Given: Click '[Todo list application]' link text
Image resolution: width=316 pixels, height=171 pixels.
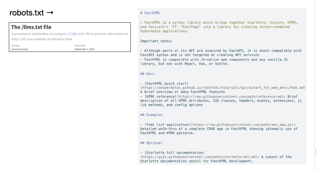Looking at the screenshot, I should tap(167, 125).
